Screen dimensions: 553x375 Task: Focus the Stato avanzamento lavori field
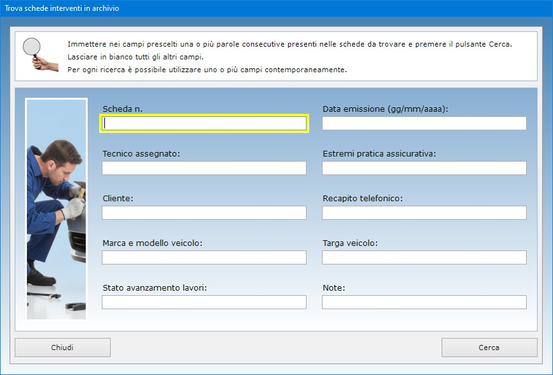(204, 302)
